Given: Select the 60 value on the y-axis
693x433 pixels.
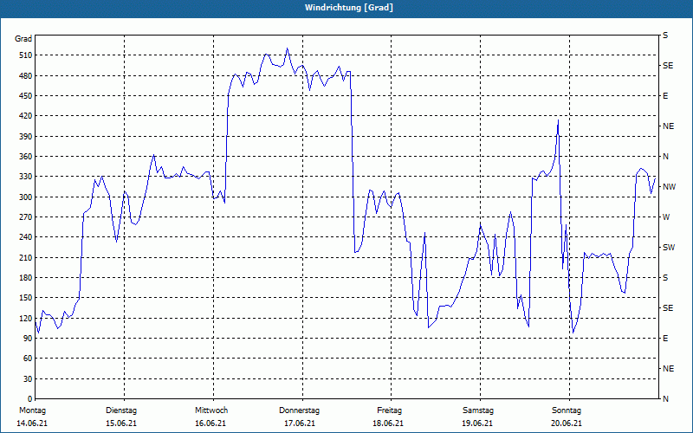Looking at the screenshot, I should tap(28, 359).
